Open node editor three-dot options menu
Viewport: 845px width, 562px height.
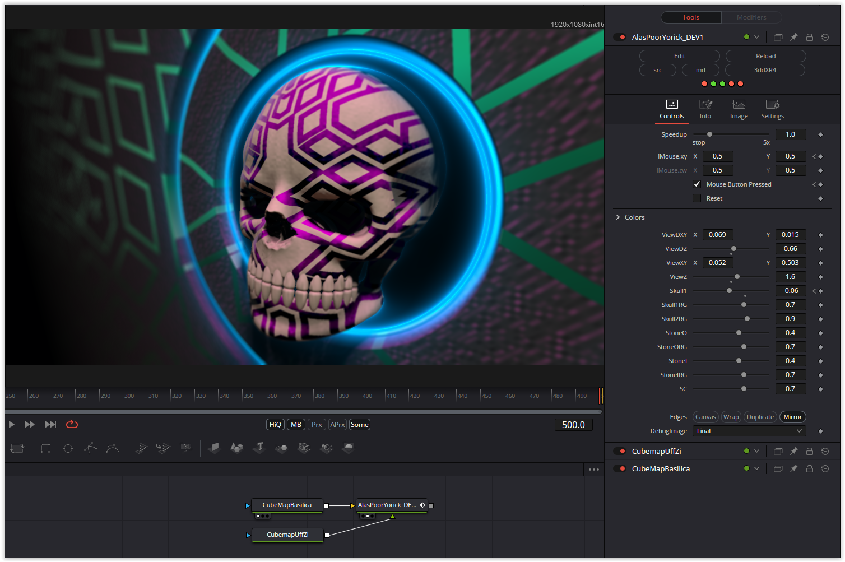coord(594,470)
